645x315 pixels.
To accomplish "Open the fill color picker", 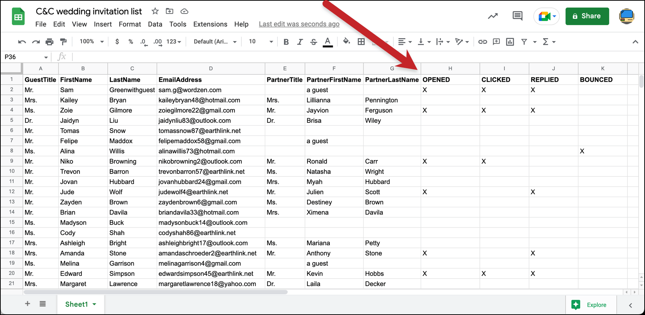I will 346,42.
